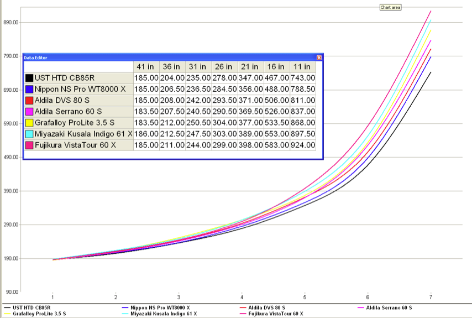The width and height of the screenshot is (472, 318).
Task: Select the Nippon NS Pro WT8000 X row label
Action: 78,90
